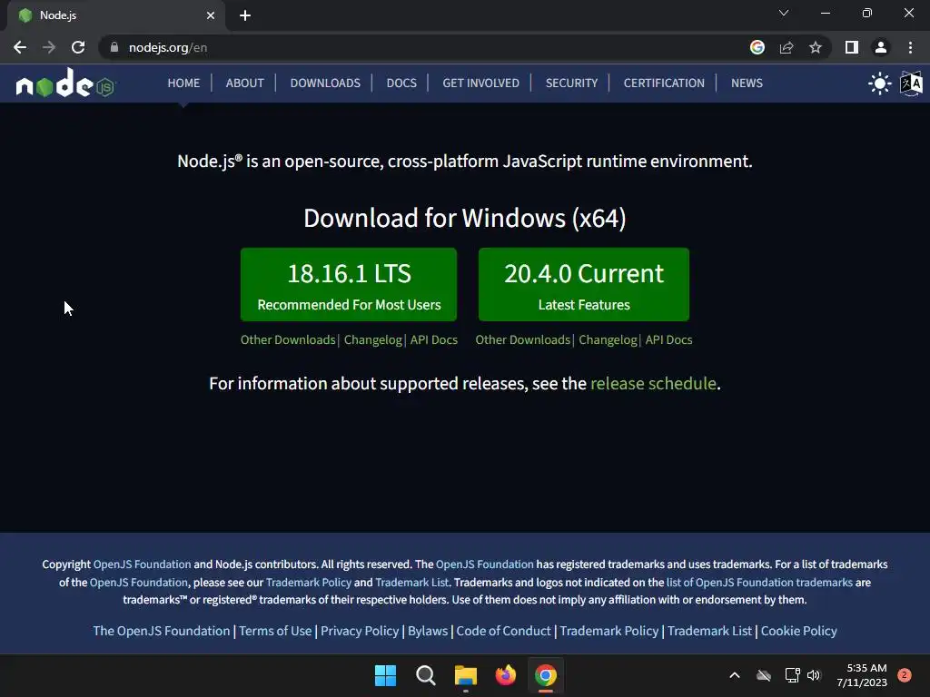Open DOCS navigation item

[x=401, y=83]
